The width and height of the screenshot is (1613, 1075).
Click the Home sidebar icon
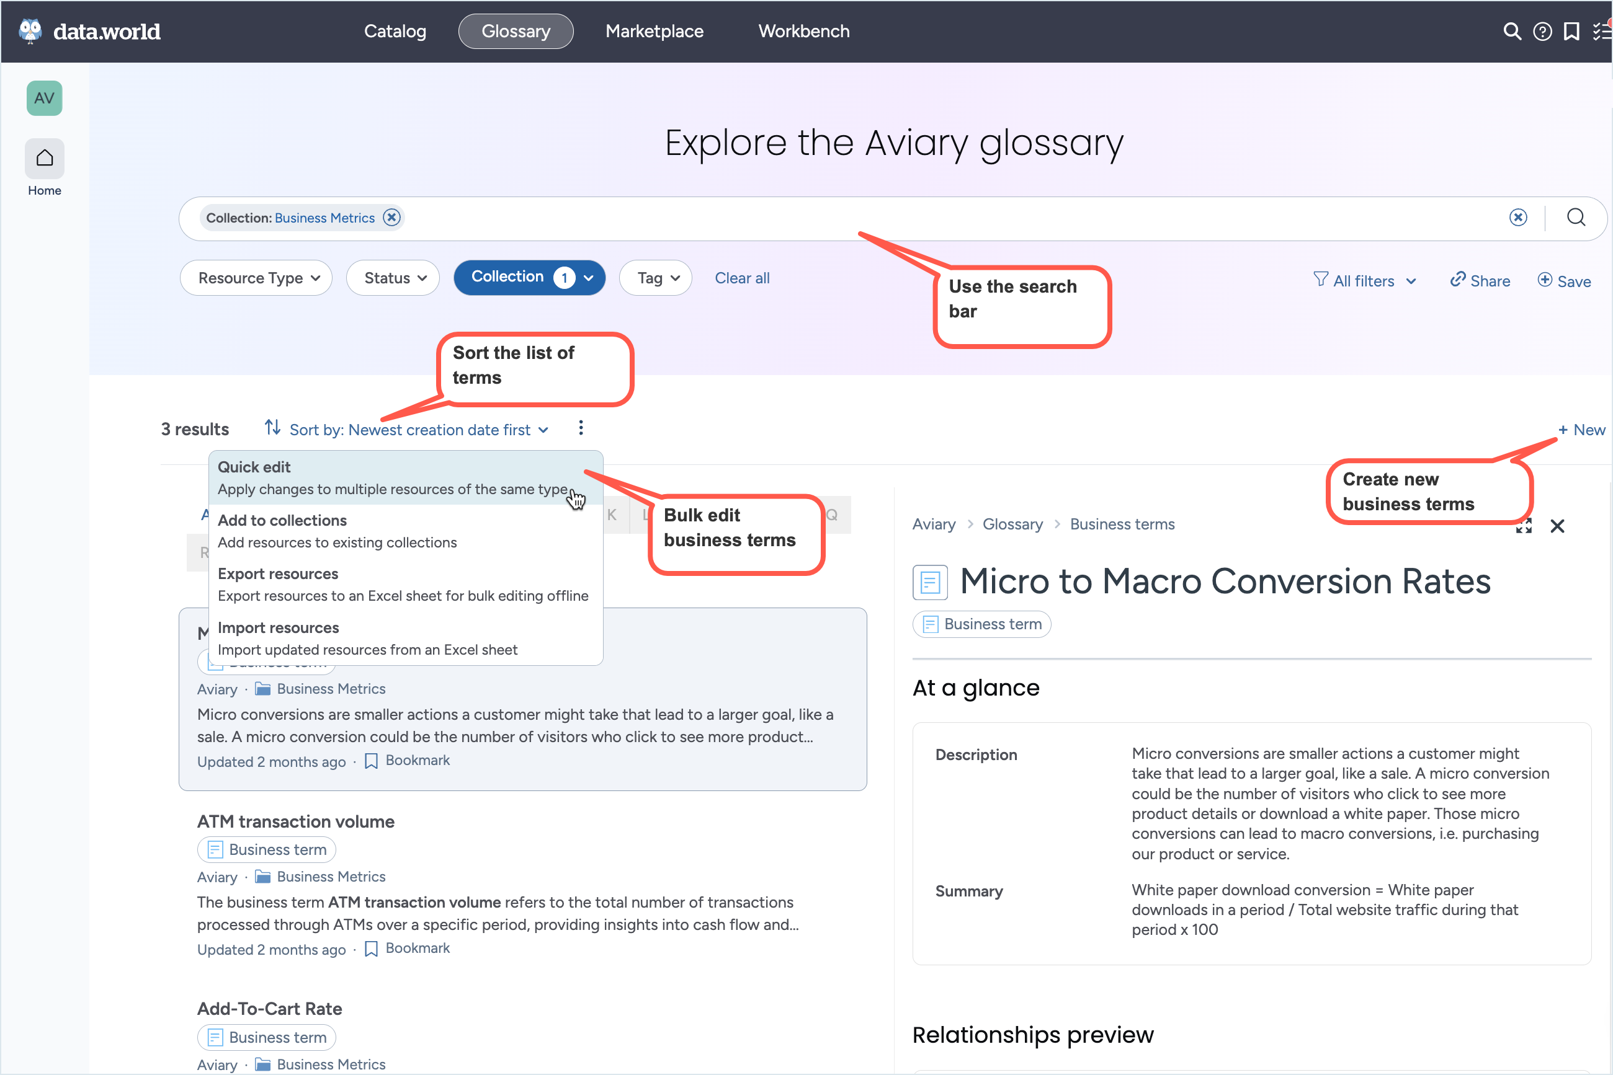point(45,159)
